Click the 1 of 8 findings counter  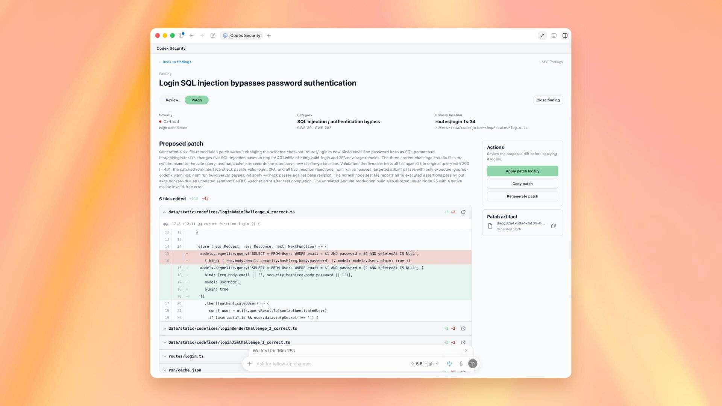click(x=551, y=62)
